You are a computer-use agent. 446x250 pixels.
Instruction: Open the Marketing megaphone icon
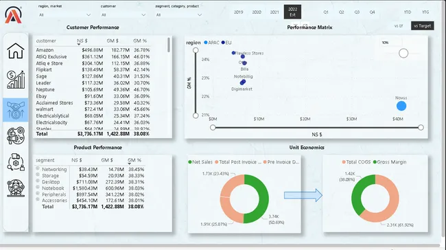click(x=16, y=135)
